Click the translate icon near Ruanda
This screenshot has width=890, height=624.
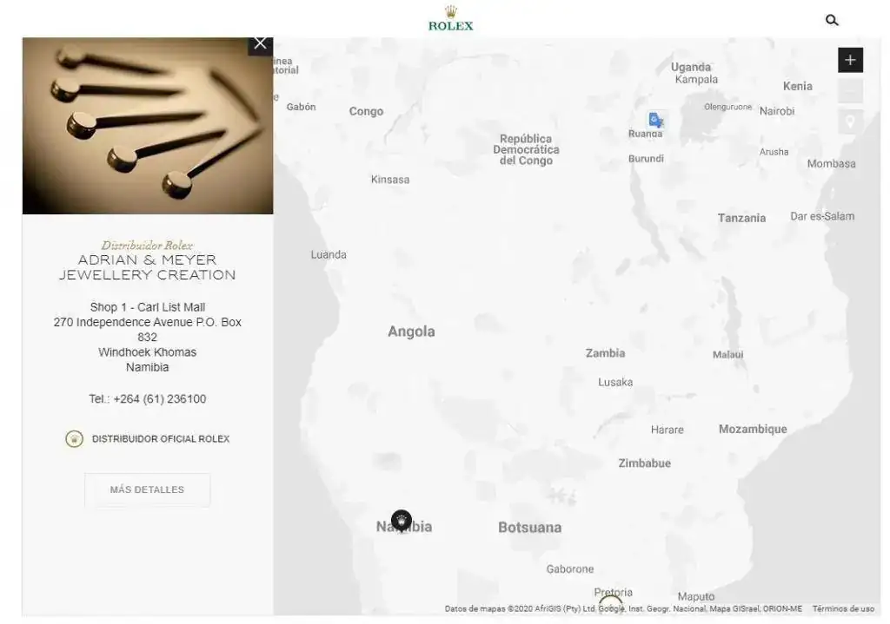pyautogui.click(x=655, y=120)
